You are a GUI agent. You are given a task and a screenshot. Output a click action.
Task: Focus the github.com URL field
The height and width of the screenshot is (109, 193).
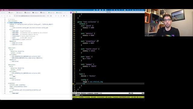[32, 16]
